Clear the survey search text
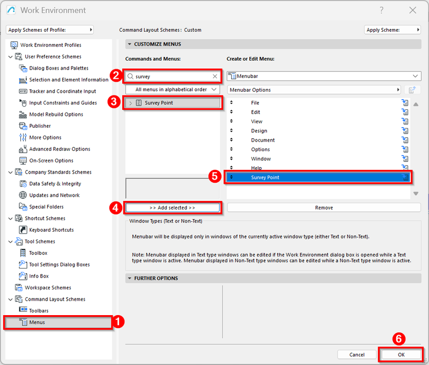This screenshot has height=365, width=429. pyautogui.click(x=215, y=76)
